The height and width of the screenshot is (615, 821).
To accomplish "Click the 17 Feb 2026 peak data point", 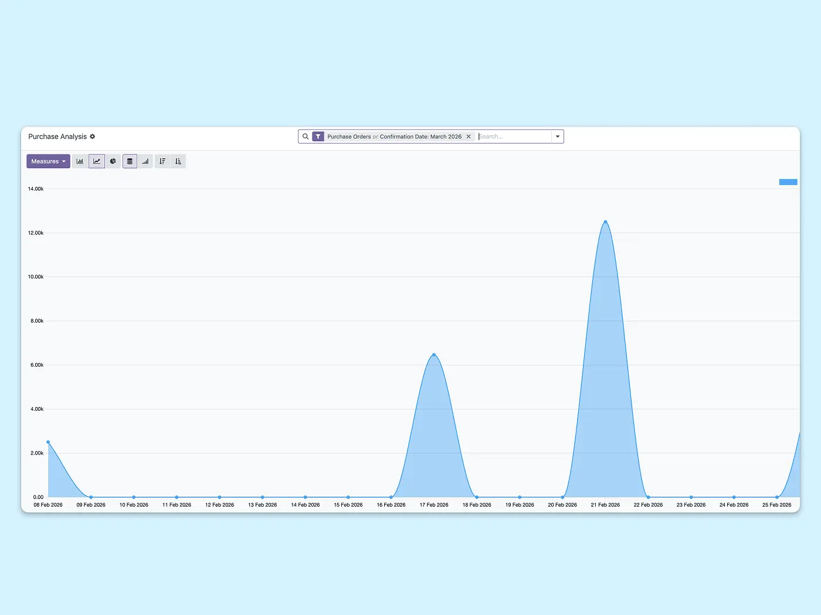I will tap(434, 354).
